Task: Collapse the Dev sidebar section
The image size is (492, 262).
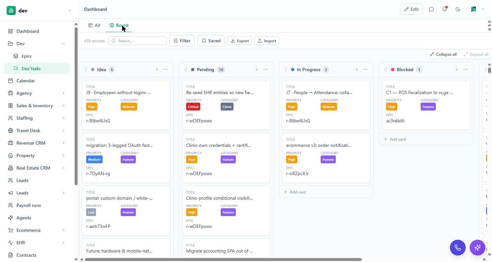Action: [63, 44]
